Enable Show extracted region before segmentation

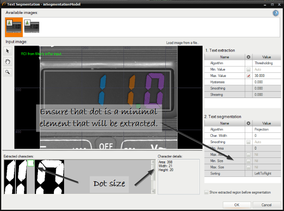click(206, 192)
